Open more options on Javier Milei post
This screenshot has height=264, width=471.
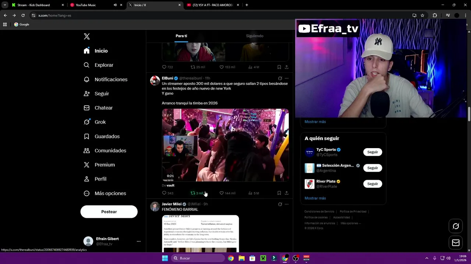click(x=287, y=204)
